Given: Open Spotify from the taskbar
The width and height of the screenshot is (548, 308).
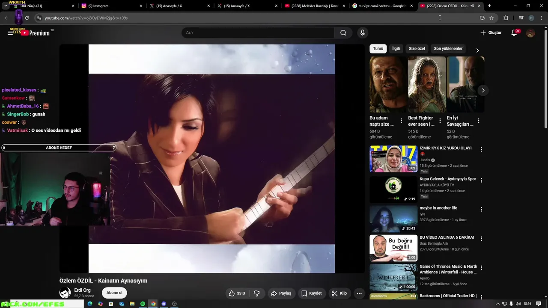Looking at the screenshot, I should click(x=143, y=304).
